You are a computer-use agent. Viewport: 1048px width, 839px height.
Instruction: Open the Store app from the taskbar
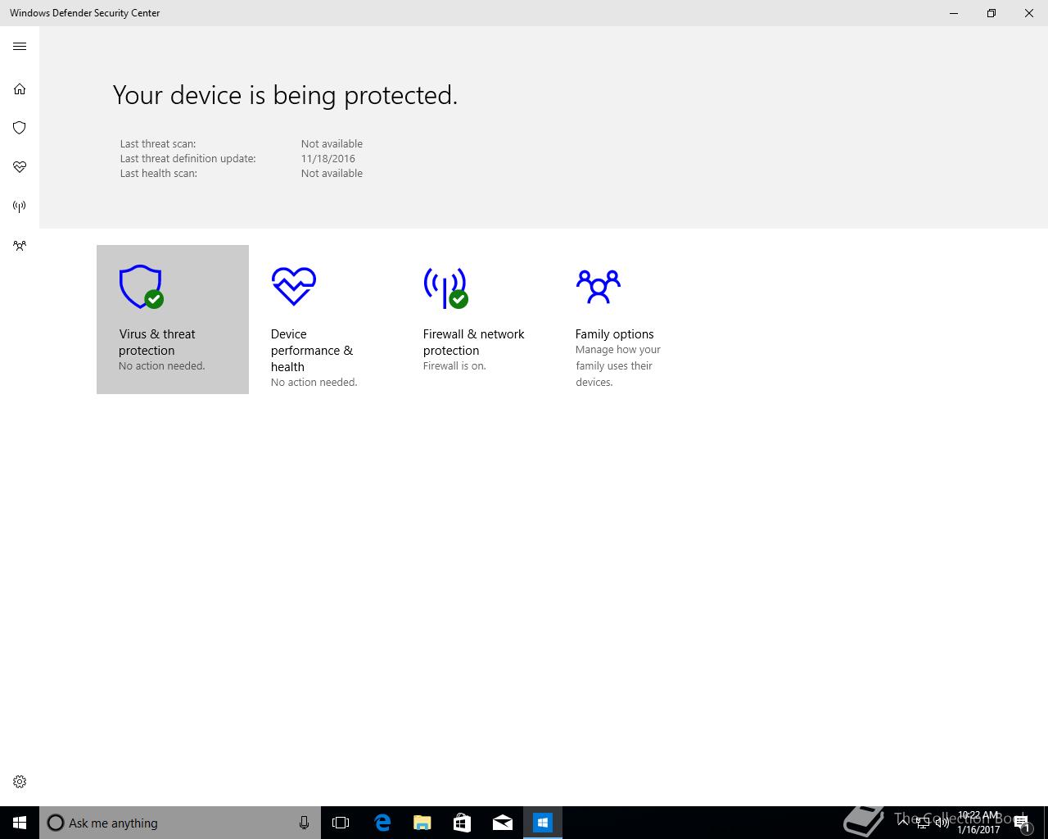(x=463, y=823)
